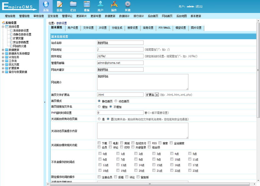This screenshot has height=186, width=260.
Task: Open the 扩展名 dropdown
Action: click(x=152, y=95)
